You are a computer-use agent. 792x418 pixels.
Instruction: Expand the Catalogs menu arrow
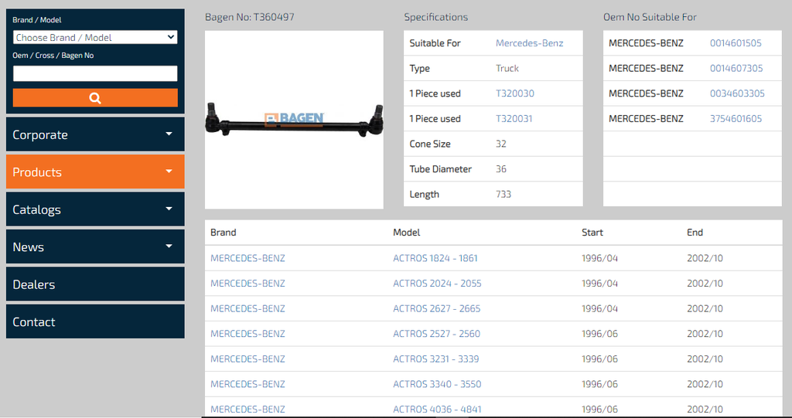point(169,209)
